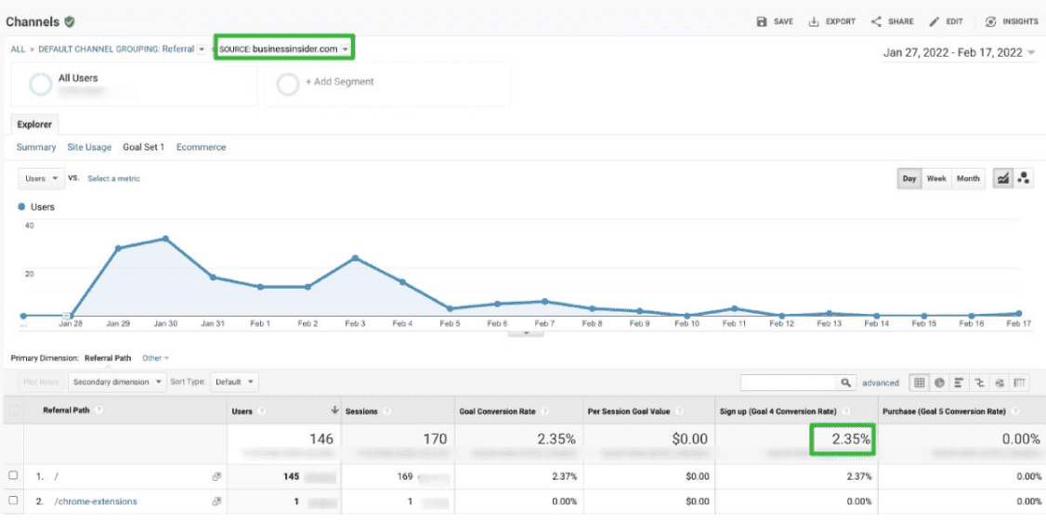This screenshot has width=1046, height=520.
Task: Open the Secondary dimension dropdown
Action: coord(117,382)
